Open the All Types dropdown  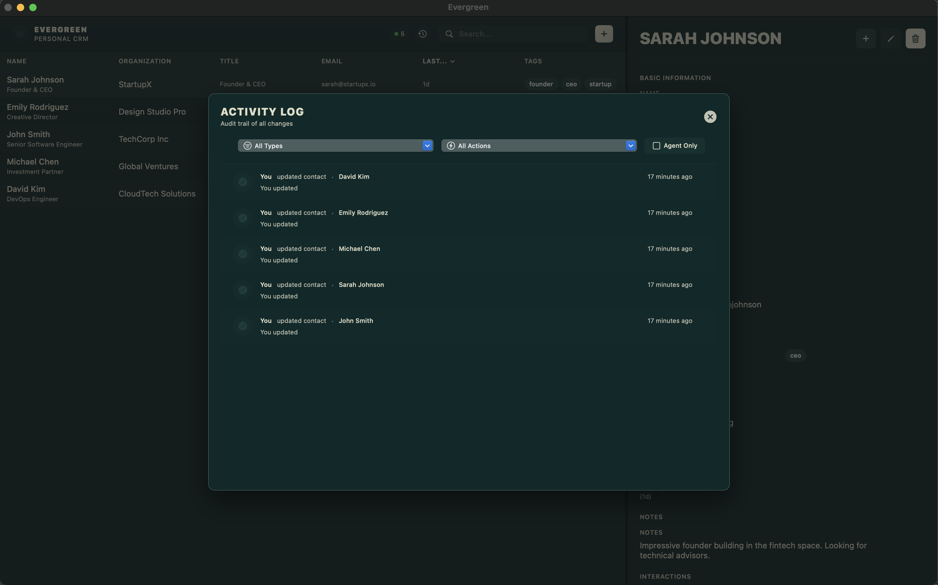(x=335, y=146)
